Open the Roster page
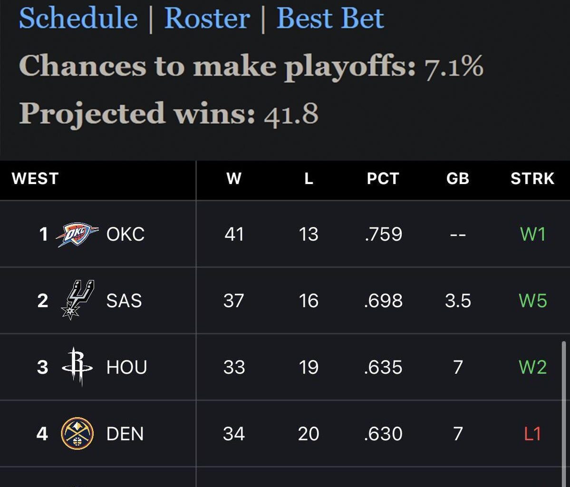This screenshot has width=570, height=487. [x=206, y=18]
